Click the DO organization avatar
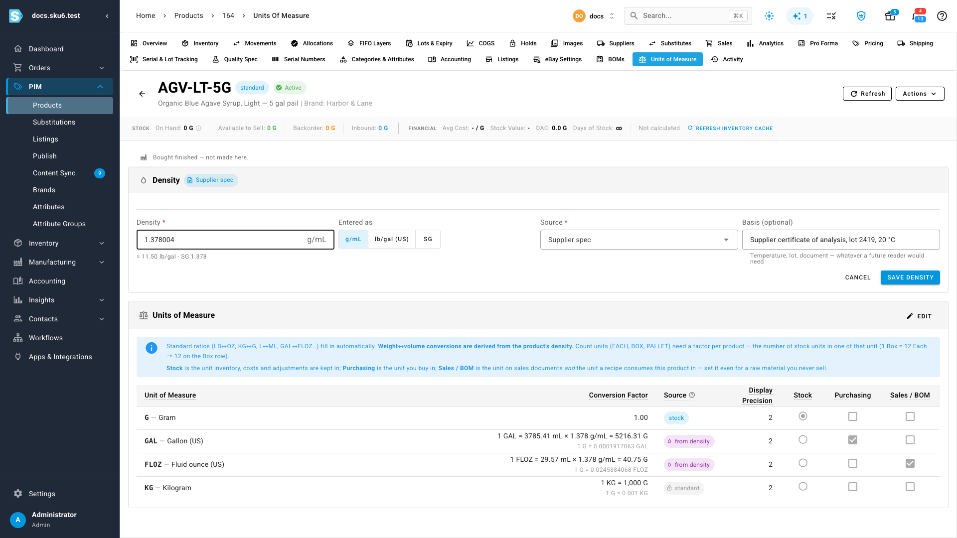This screenshot has width=957, height=538. point(579,16)
